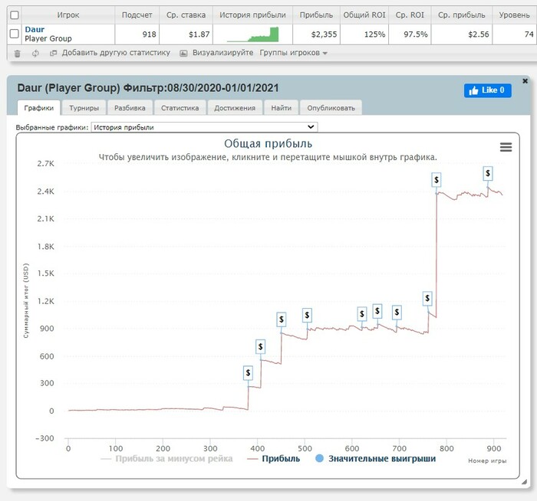Click the $ marker near game 760

click(x=427, y=298)
